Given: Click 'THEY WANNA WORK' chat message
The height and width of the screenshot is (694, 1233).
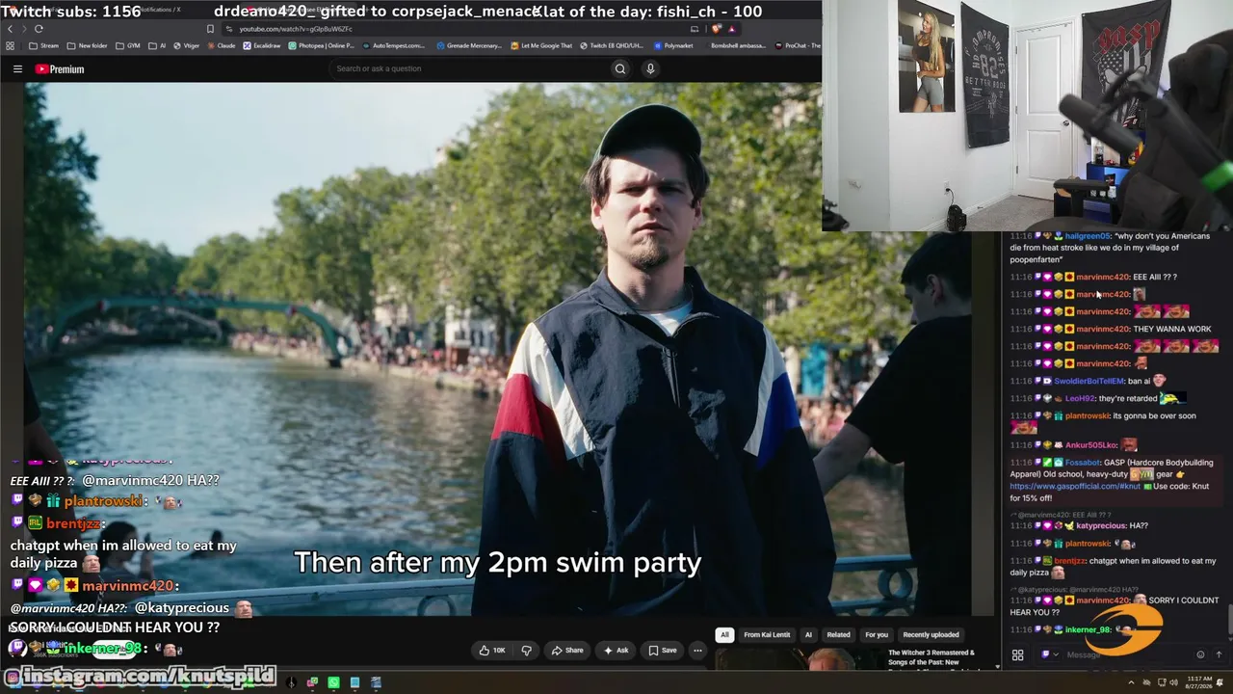Looking at the screenshot, I should click(1171, 330).
